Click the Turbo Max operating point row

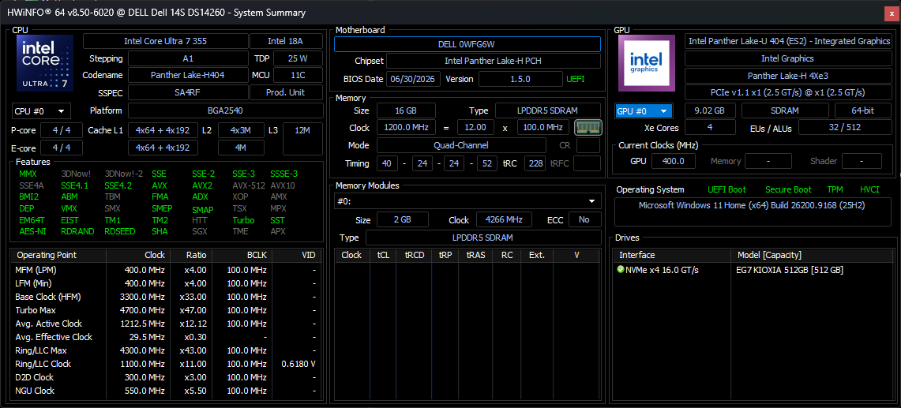pos(166,310)
